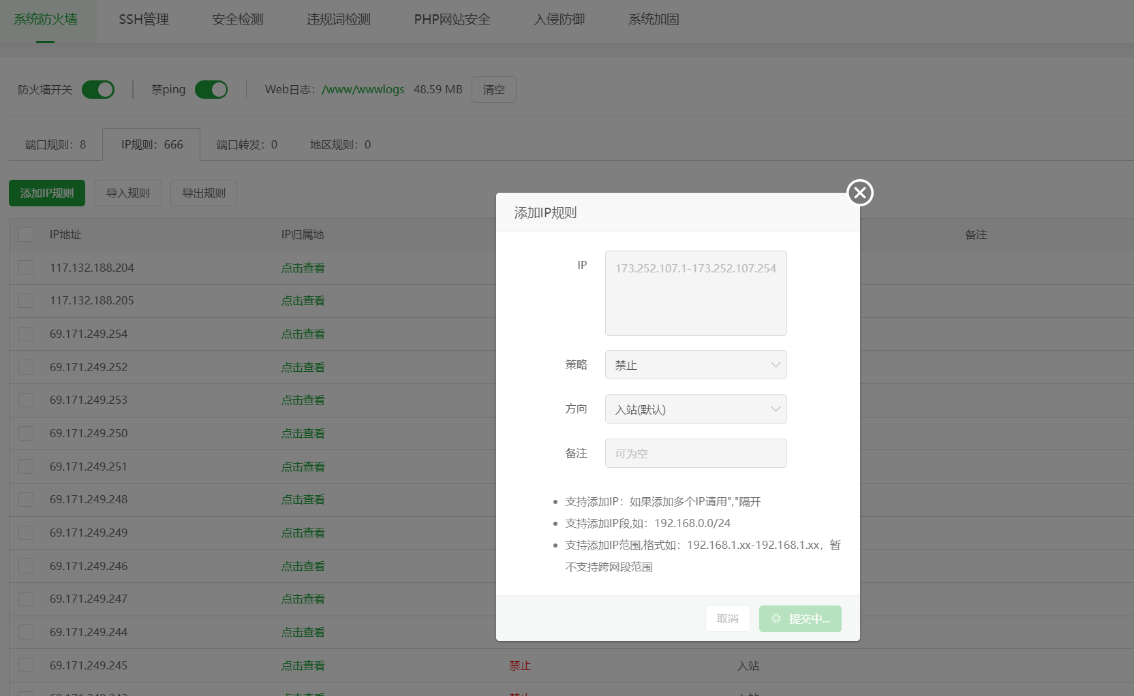Click 取消 in the dialog
Image resolution: width=1134 pixels, height=696 pixels.
728,618
